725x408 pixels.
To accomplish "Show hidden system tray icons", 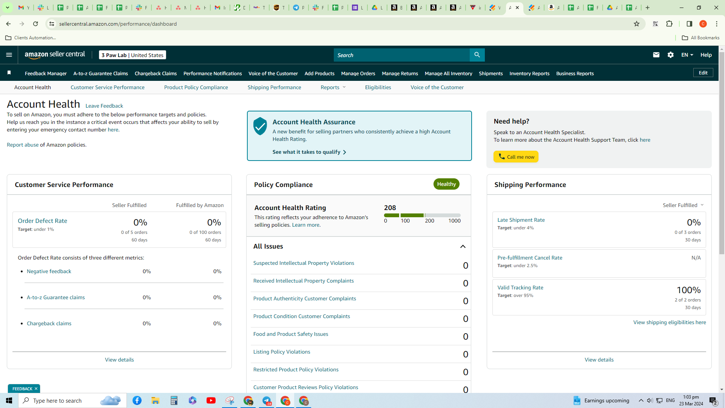I will [641, 400].
